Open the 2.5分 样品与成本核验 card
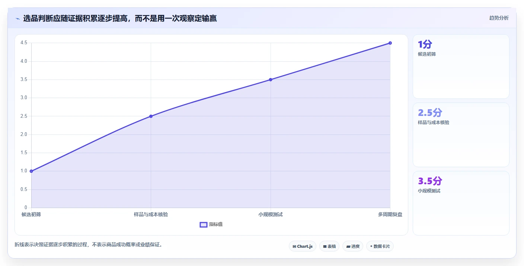Screen dimensions: 524x266 [461, 135]
